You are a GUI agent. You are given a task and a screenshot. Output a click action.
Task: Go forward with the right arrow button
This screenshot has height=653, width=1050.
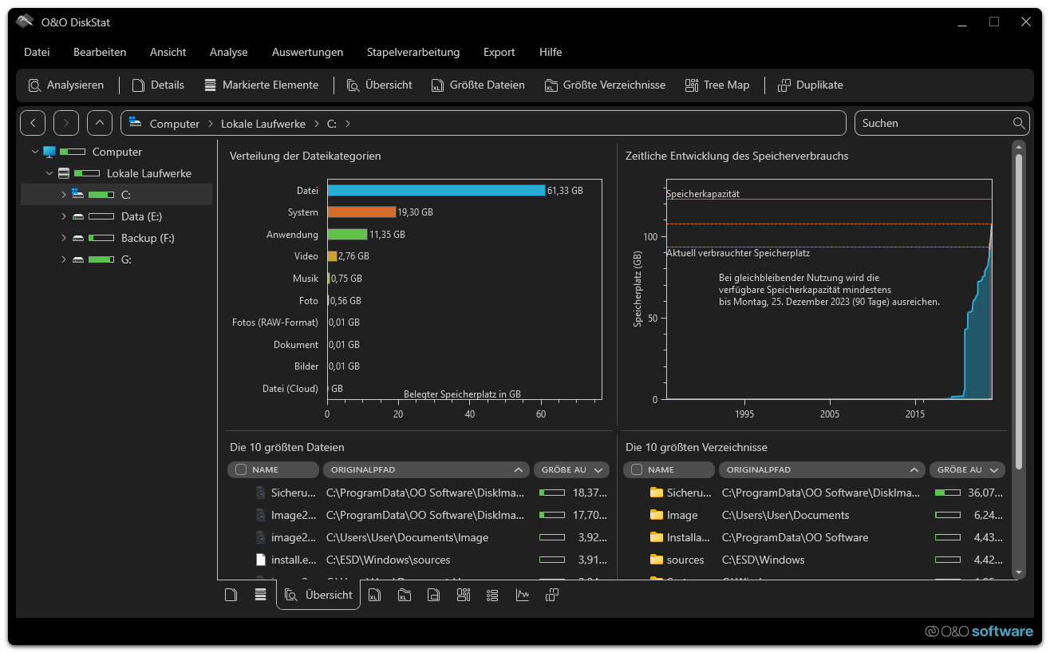pyautogui.click(x=66, y=123)
